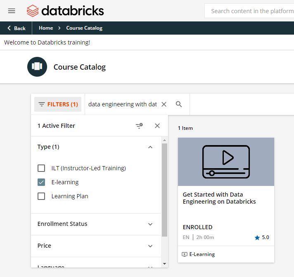
Task: Click the Course Catalog breadcrumb item
Action: point(84,28)
